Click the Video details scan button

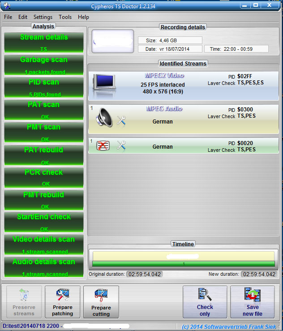point(44,244)
